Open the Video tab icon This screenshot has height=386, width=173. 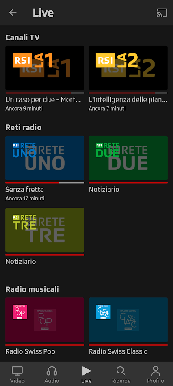click(17, 371)
